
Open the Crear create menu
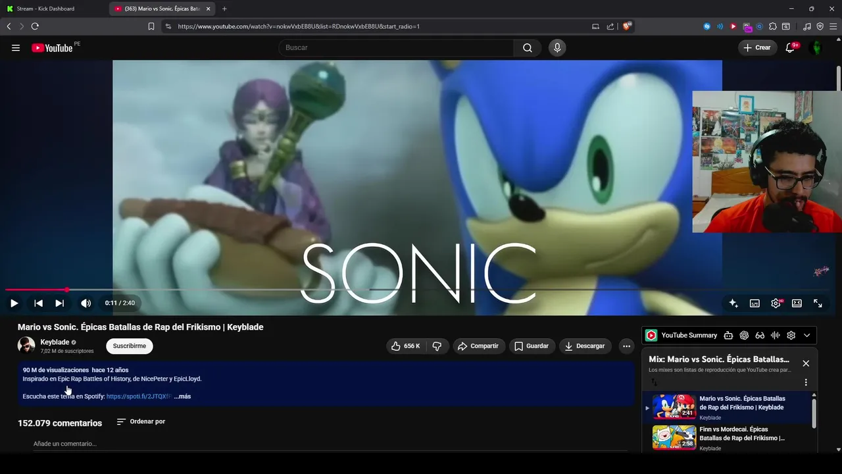coord(757,47)
